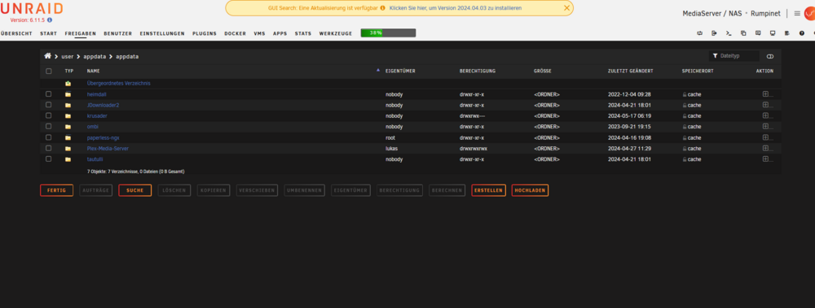Open the system info monitor icon
Viewport: 815px width, 308px height.
point(773,33)
